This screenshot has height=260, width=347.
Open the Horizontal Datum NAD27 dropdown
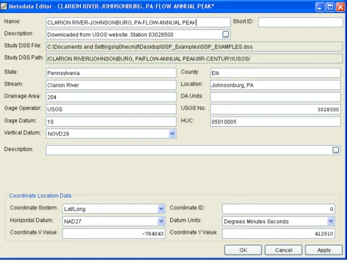click(161, 221)
